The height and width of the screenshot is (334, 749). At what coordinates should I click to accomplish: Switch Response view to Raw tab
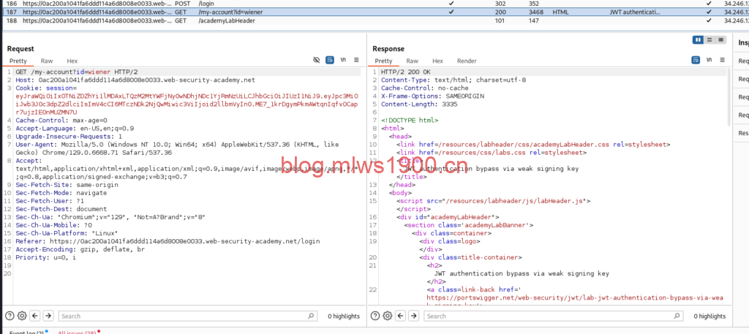click(413, 61)
